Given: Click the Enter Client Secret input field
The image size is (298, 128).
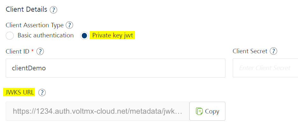Looking at the screenshot, I should [265, 68].
